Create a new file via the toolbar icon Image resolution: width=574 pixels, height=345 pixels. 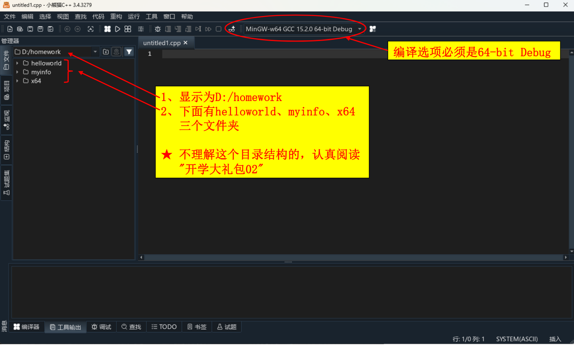9,29
